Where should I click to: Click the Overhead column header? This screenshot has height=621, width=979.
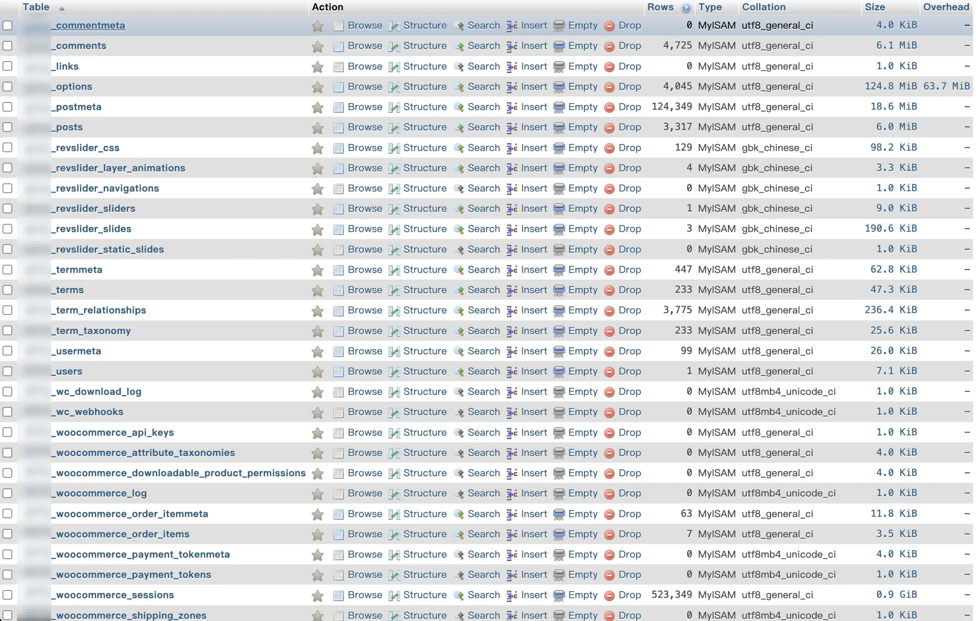point(946,7)
